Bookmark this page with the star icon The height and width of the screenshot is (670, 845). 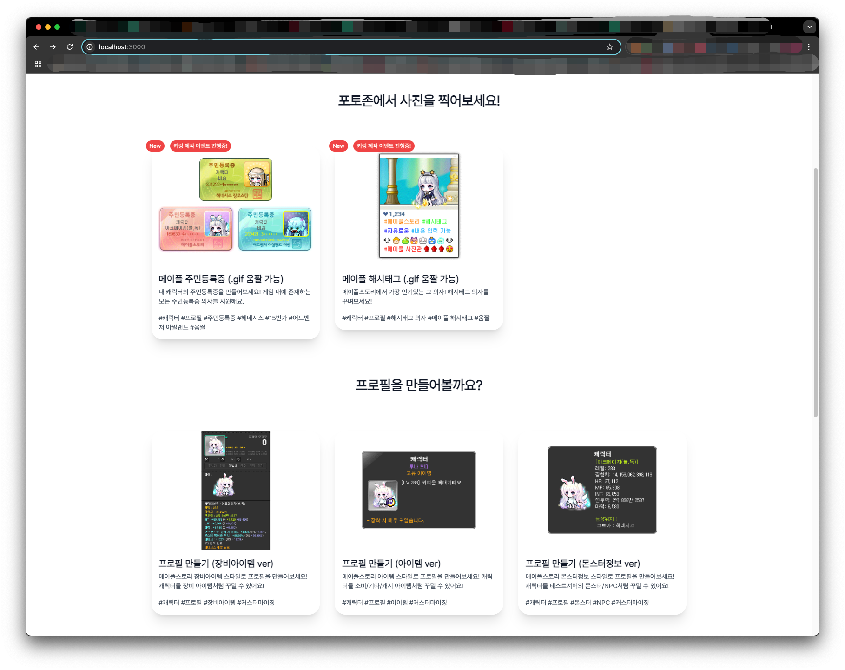[x=610, y=47]
